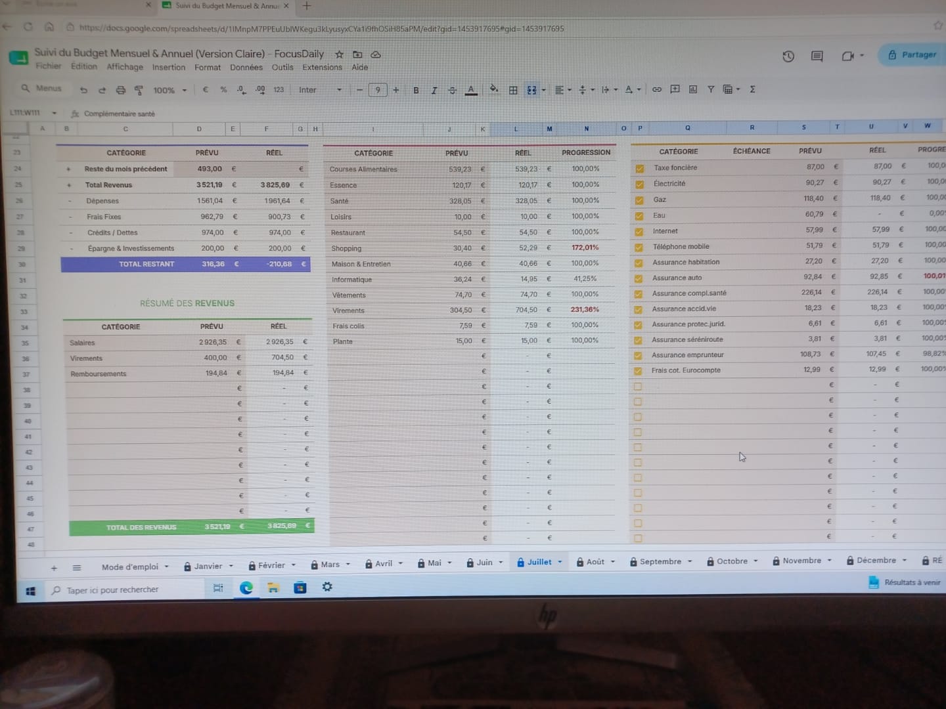946x709 pixels.
Task: Create a filter with funnel icon
Action: pos(711,89)
